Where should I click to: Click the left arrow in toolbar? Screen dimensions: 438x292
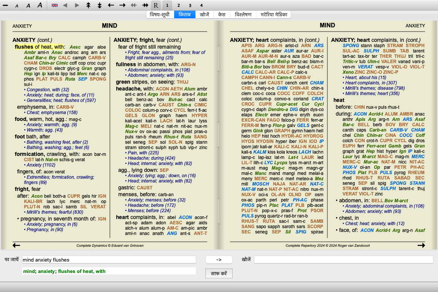[x=111, y=5]
